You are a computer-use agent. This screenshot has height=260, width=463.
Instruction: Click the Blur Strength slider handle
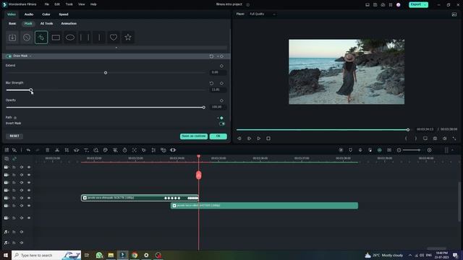click(x=30, y=90)
